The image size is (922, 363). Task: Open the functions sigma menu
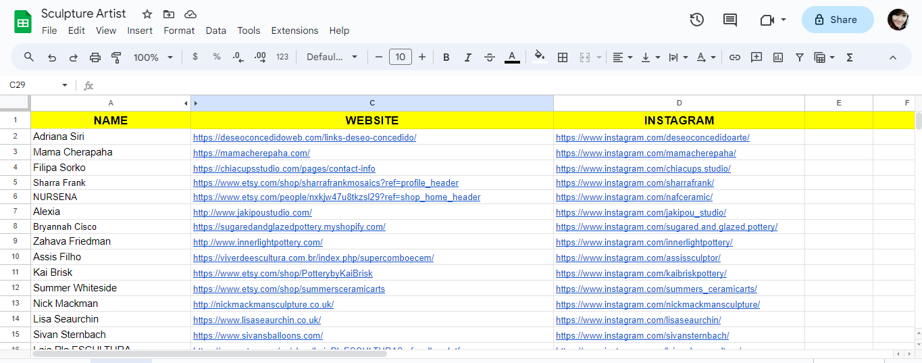(850, 57)
